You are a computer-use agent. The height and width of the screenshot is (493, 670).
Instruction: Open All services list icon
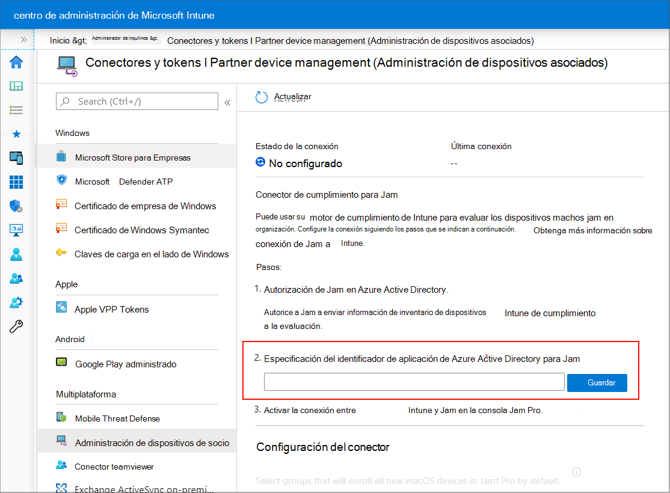[x=16, y=110]
